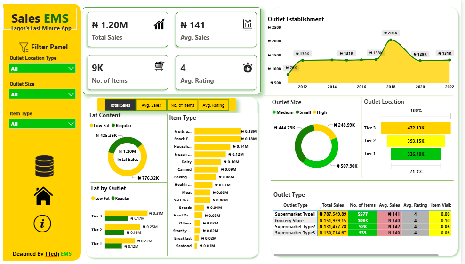Select the No. of Items tab
Screen dimensions: 465x264
point(182,105)
